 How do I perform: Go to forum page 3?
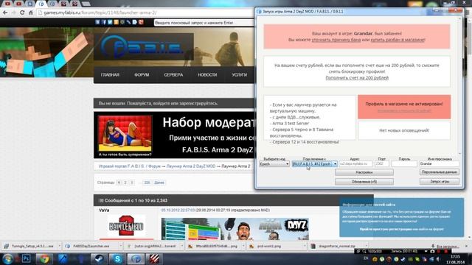131,183
